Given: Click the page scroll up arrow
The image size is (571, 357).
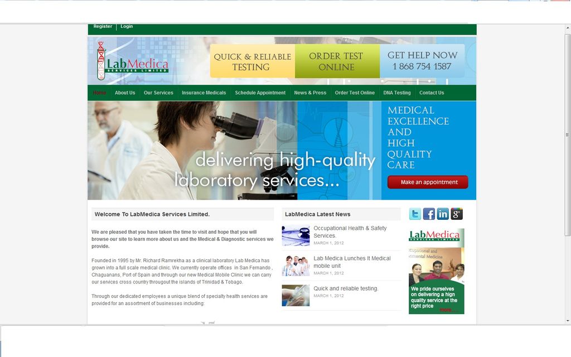Looking at the screenshot, I should click(x=568, y=28).
